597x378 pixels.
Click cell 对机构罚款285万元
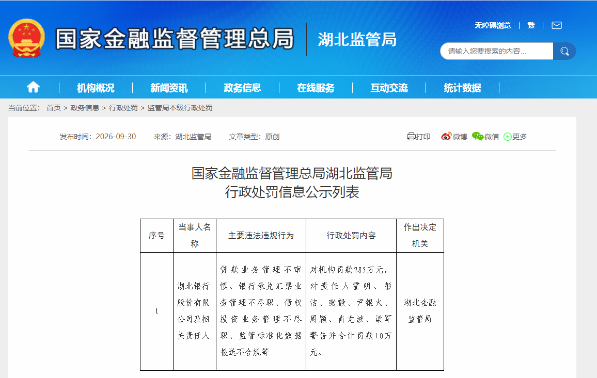[351, 311]
